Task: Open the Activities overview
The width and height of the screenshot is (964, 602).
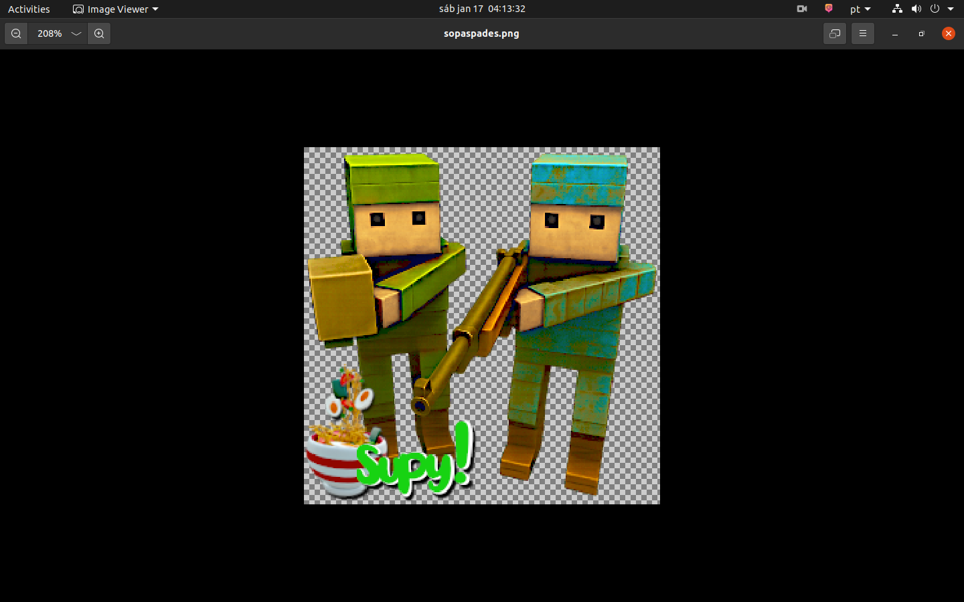Action: coord(29,9)
